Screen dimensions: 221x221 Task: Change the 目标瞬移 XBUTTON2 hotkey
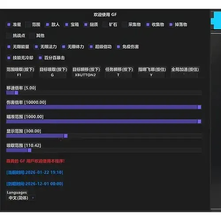click(85, 75)
